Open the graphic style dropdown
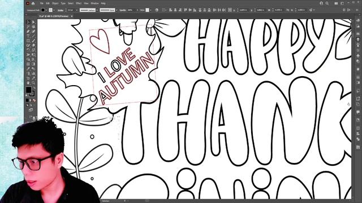The image size is (362, 203). coord(150,10)
